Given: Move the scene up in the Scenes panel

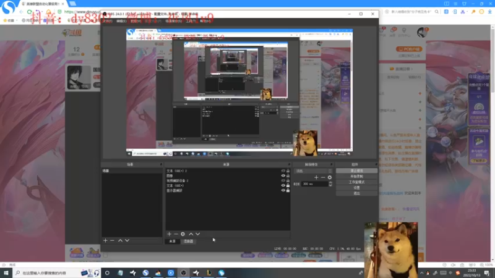Looking at the screenshot, I should (x=120, y=240).
